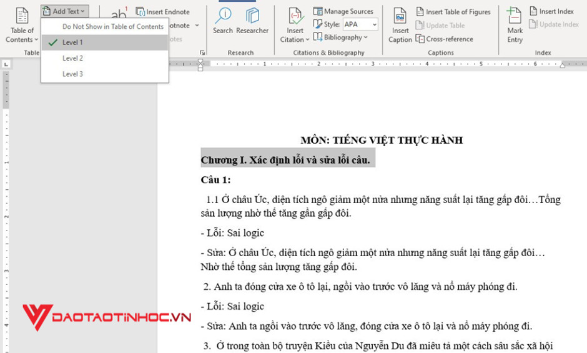Click Insert Caption
Screen dimensions: 587x353
pos(400,26)
